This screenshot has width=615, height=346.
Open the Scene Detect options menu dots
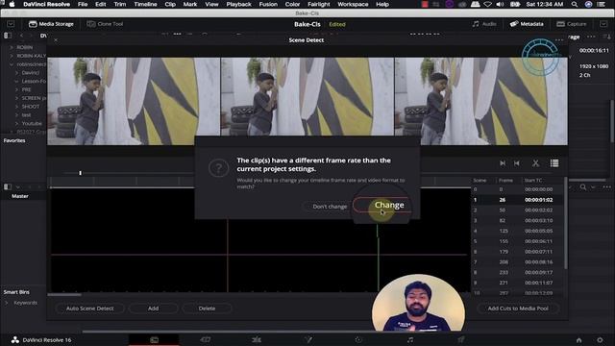559,40
